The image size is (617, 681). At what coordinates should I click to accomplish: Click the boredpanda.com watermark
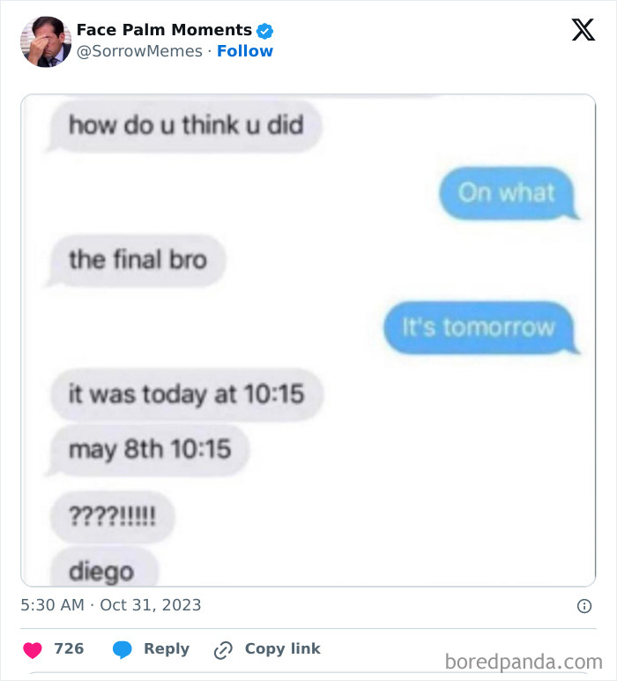[x=524, y=661]
